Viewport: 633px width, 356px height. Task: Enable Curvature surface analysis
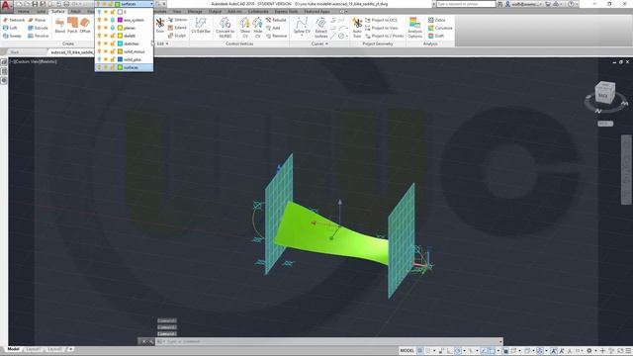click(x=440, y=28)
